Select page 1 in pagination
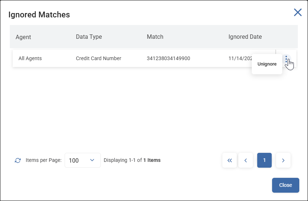This screenshot has height=201, width=308. click(x=264, y=160)
